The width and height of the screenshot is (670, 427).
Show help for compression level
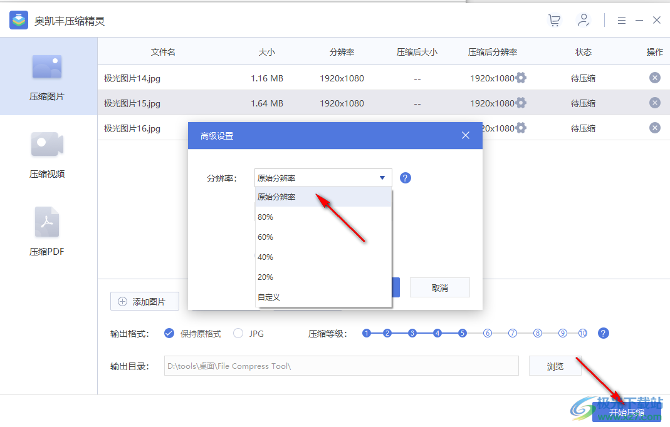pyautogui.click(x=603, y=333)
